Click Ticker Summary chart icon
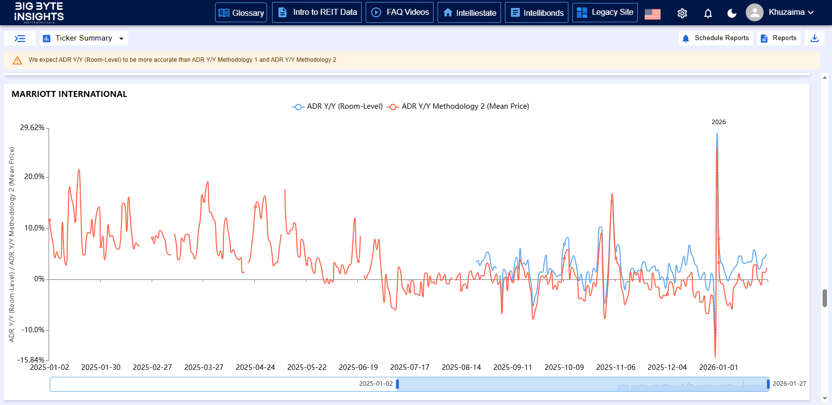The height and width of the screenshot is (405, 832). (x=47, y=39)
